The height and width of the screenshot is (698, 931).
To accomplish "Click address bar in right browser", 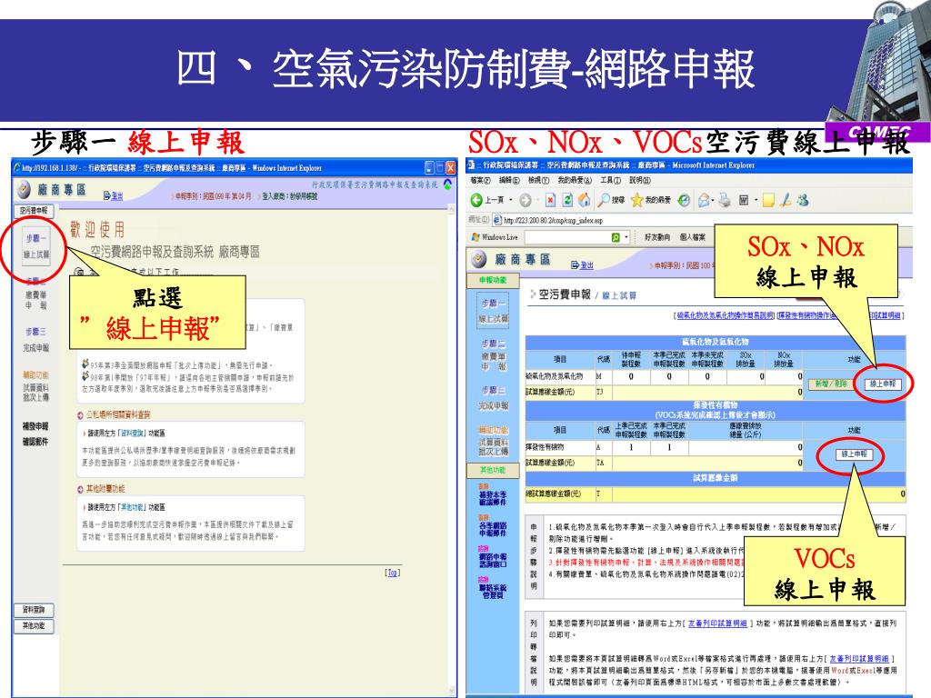I will tap(701, 220).
